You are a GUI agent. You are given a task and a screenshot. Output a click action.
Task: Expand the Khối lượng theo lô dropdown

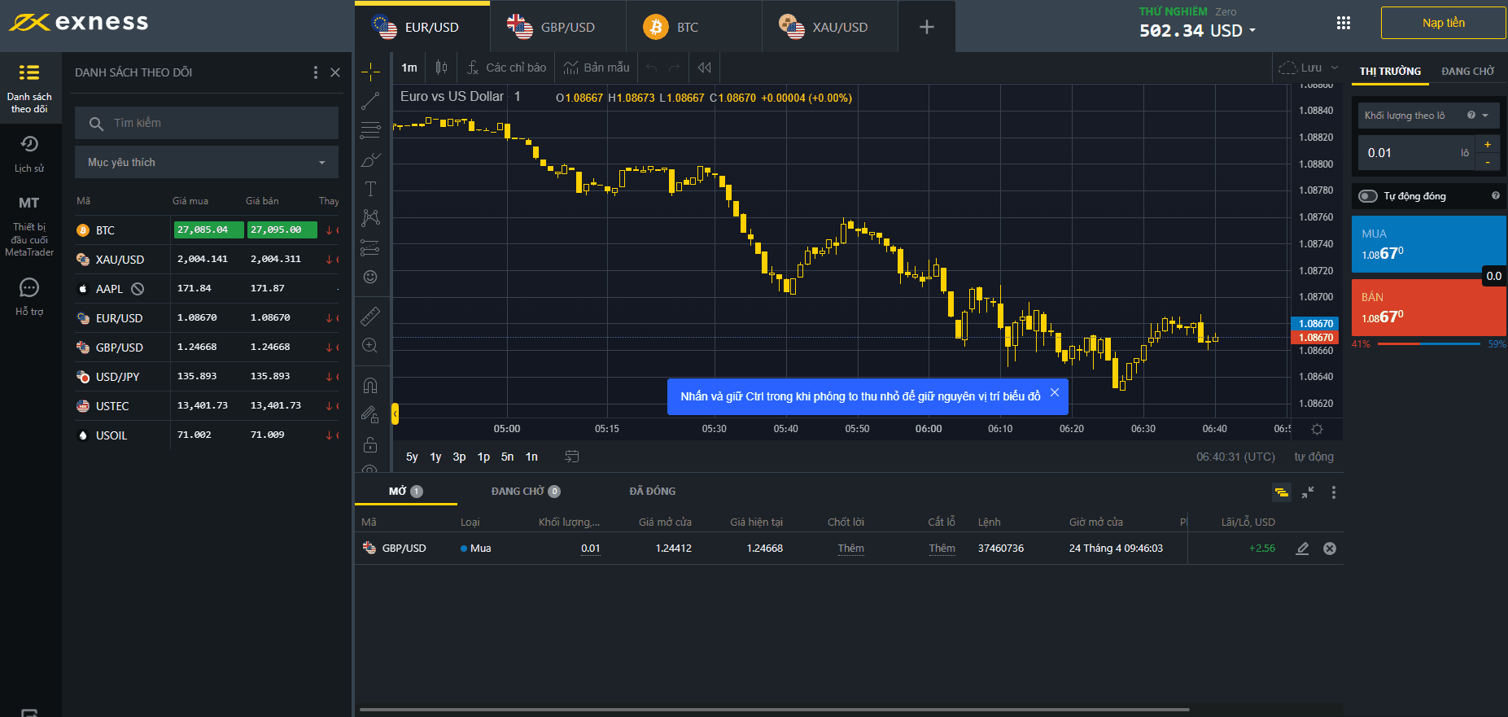(1427, 116)
